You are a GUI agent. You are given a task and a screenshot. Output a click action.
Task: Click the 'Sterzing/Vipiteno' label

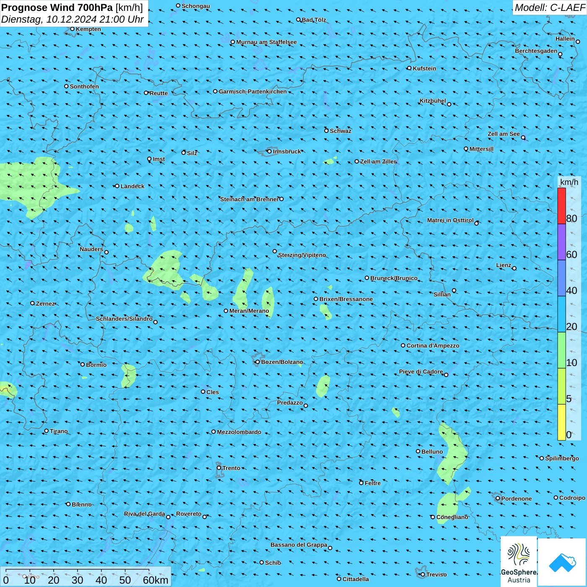point(302,255)
